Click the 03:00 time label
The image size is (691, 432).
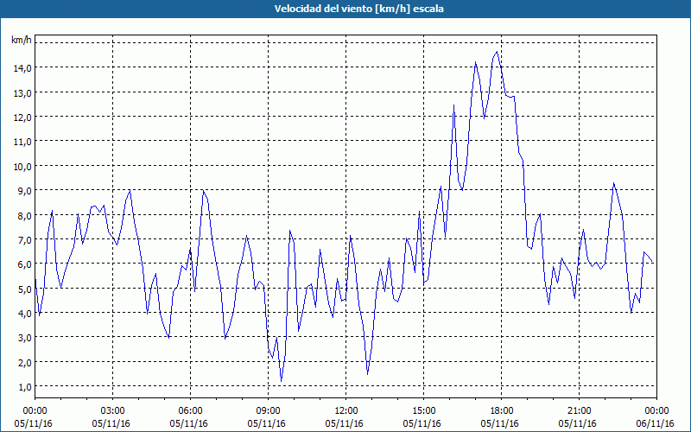click(x=113, y=411)
